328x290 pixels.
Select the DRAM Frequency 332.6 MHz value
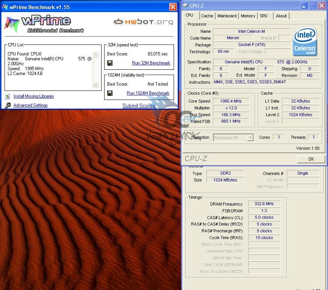264,204
